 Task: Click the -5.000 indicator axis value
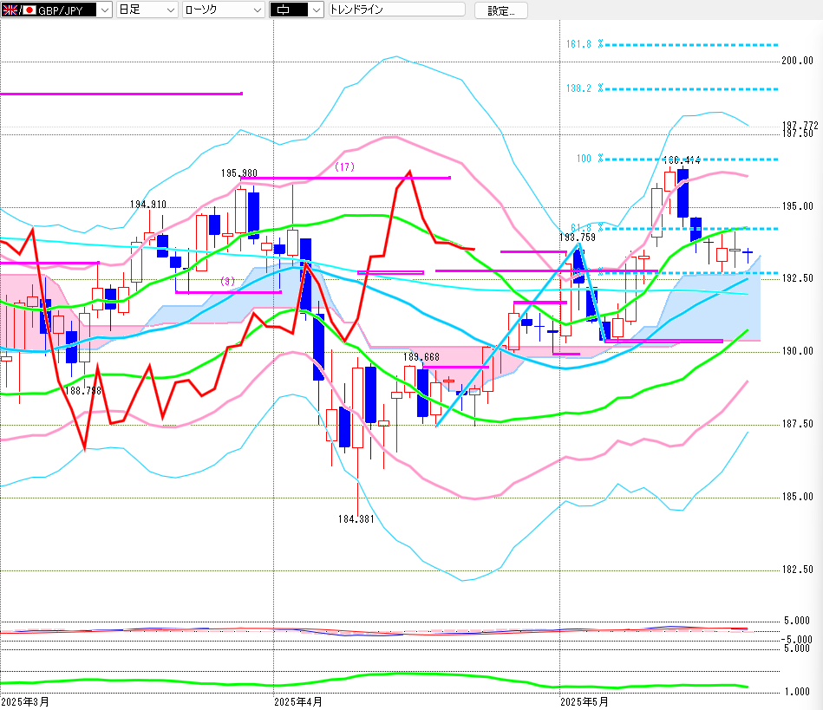797,640
